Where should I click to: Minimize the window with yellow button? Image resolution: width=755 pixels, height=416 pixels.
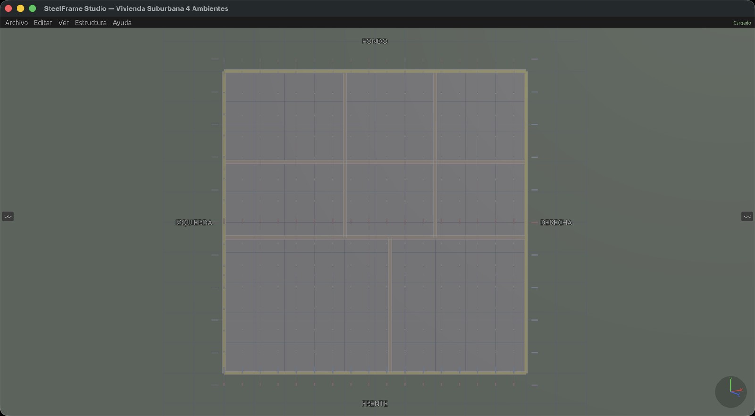tap(20, 8)
